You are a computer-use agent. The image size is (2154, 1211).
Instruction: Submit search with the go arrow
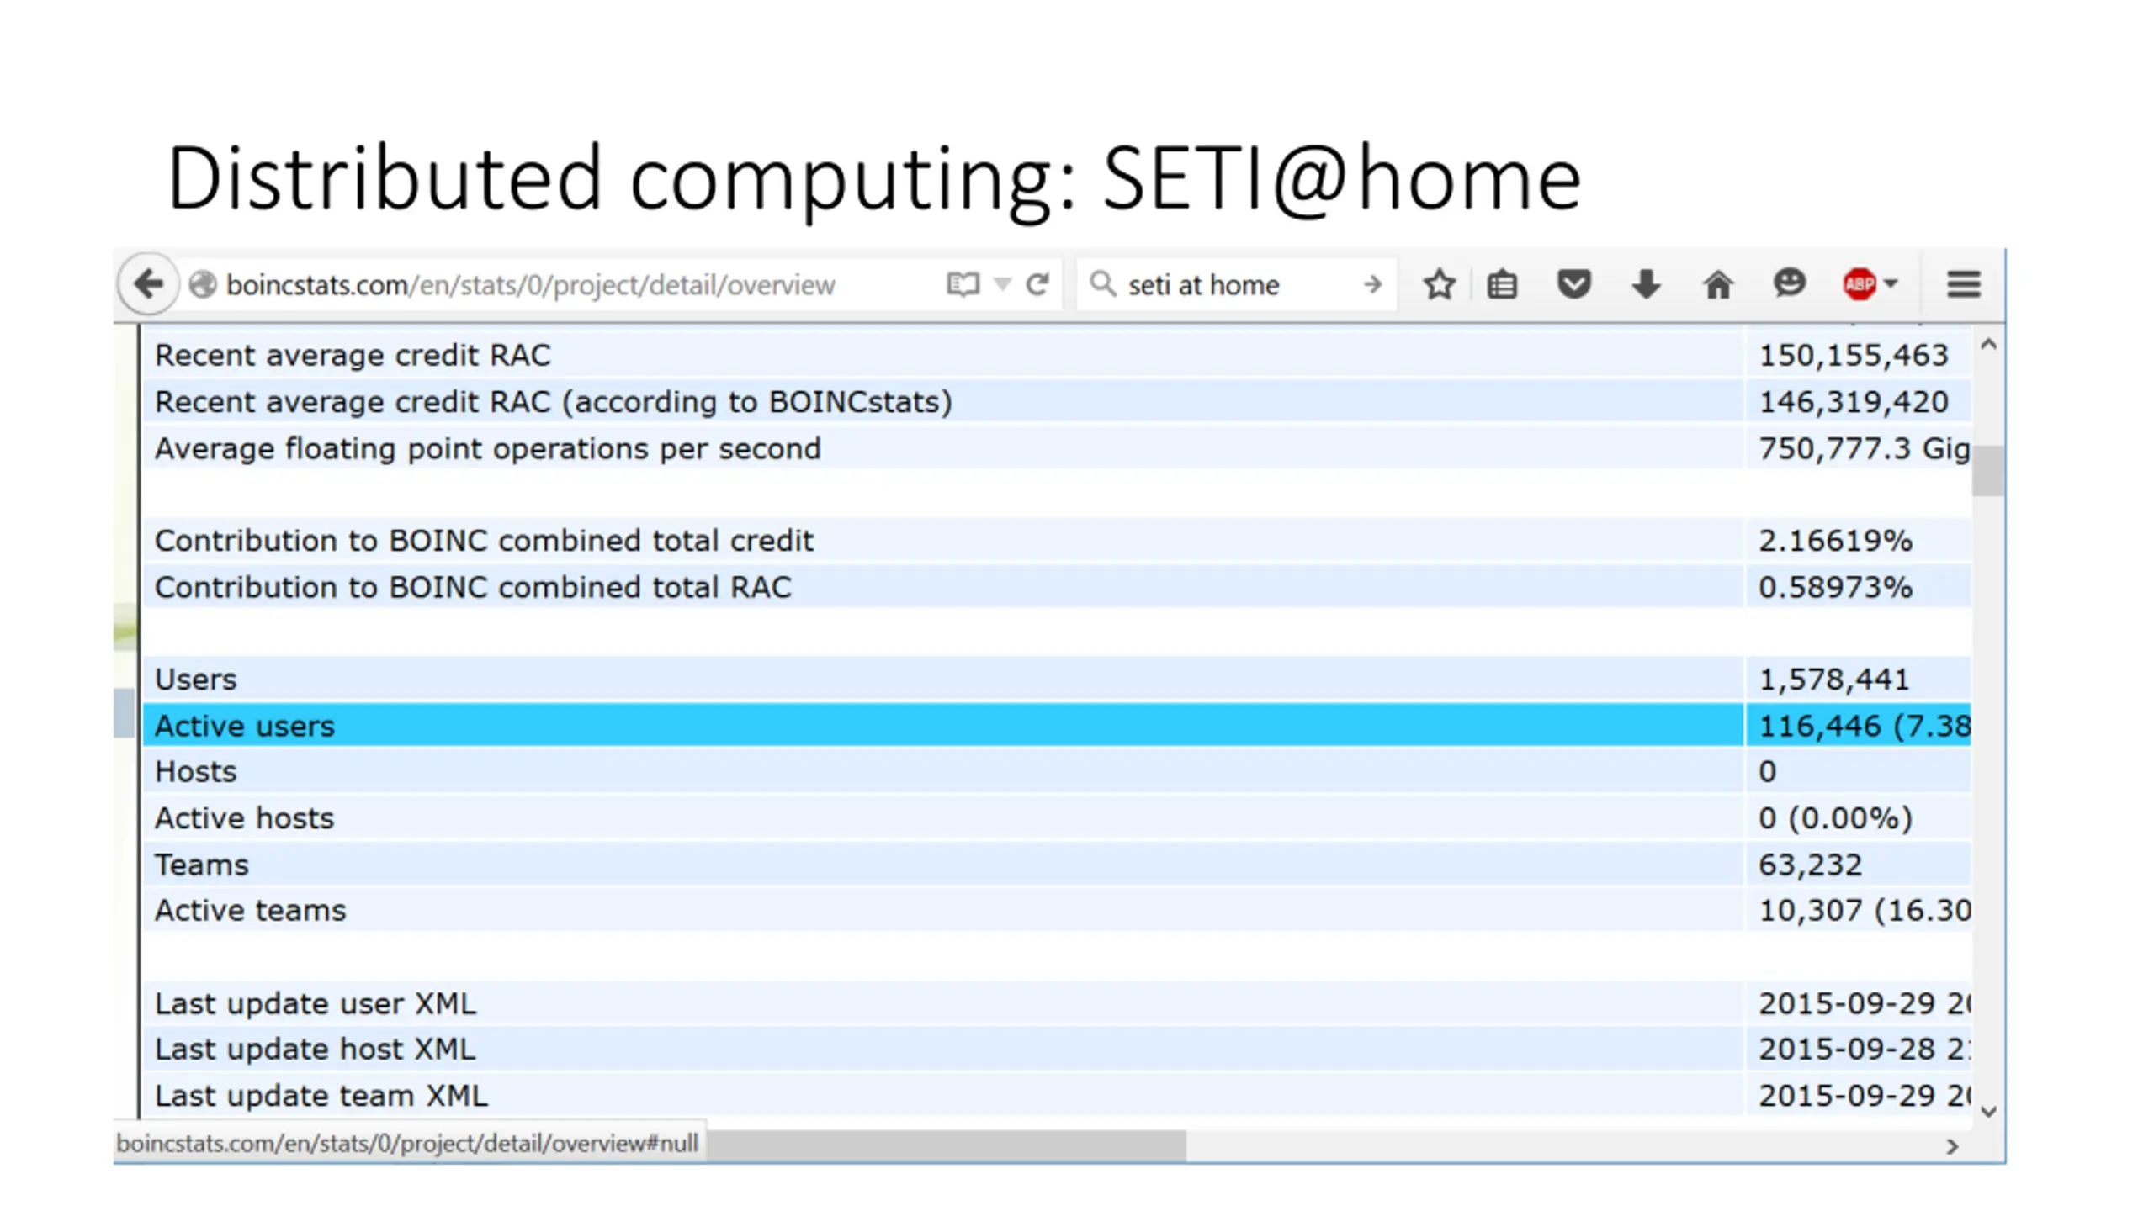click(1372, 285)
